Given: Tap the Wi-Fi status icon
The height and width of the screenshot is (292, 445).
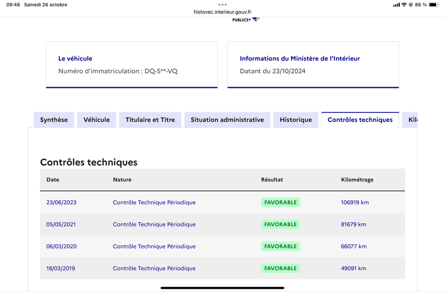Looking at the screenshot, I should tap(404, 4).
